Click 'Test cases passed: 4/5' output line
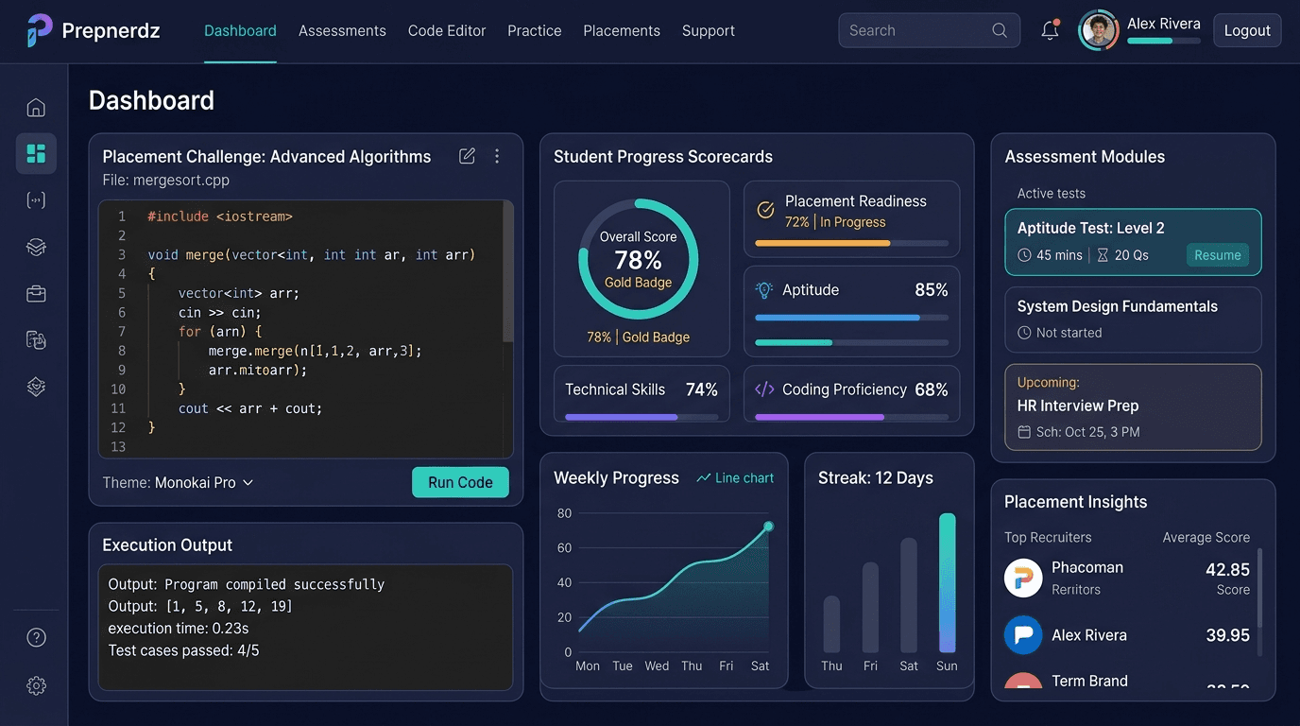Viewport: 1300px width, 726px height. [x=183, y=650]
